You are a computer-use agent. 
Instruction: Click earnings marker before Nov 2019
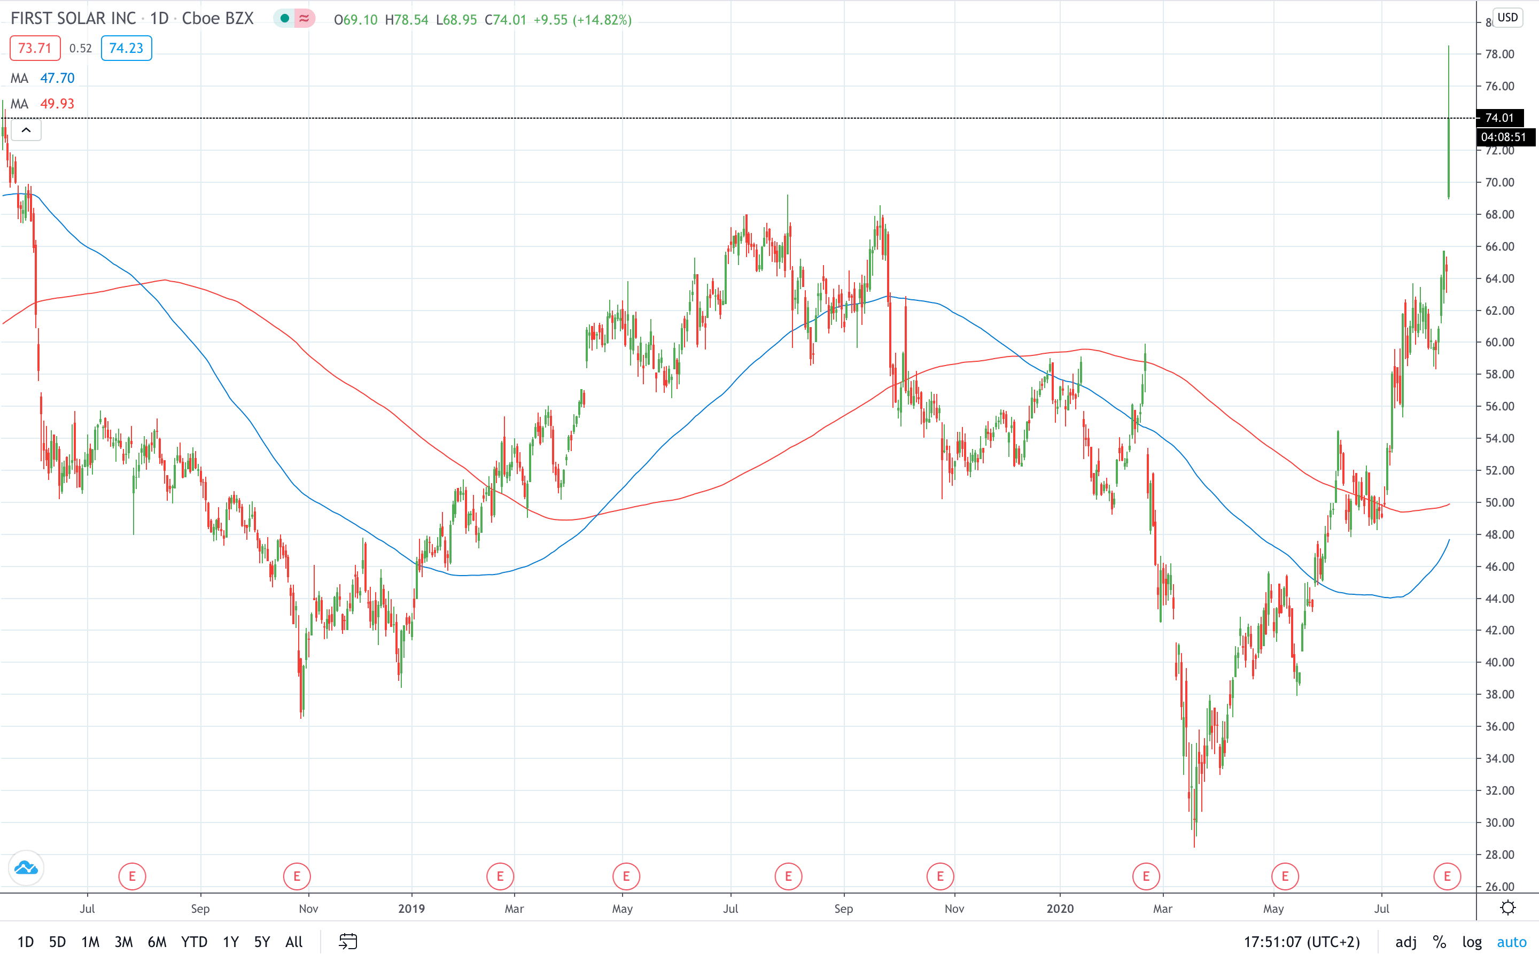(x=941, y=876)
